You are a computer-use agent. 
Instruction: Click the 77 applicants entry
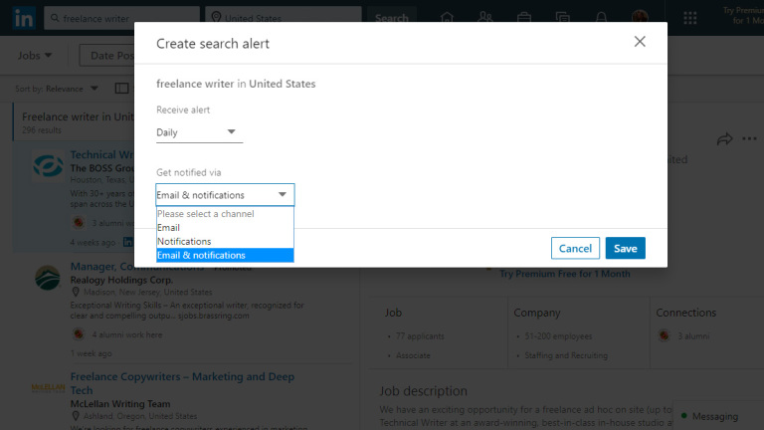(420, 335)
